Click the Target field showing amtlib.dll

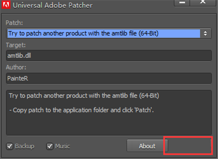pos(109,56)
